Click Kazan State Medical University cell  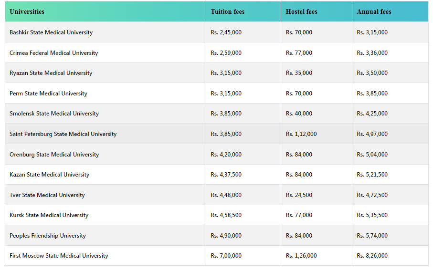click(x=49, y=175)
